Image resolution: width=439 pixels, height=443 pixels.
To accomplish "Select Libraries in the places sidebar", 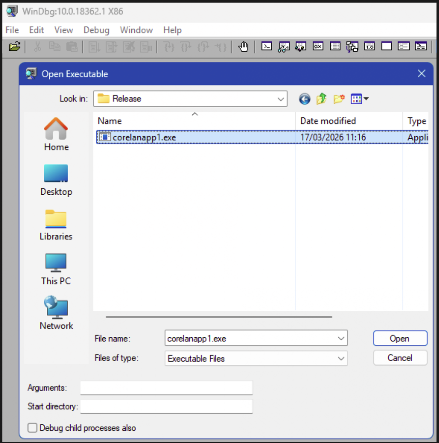I will point(56,225).
